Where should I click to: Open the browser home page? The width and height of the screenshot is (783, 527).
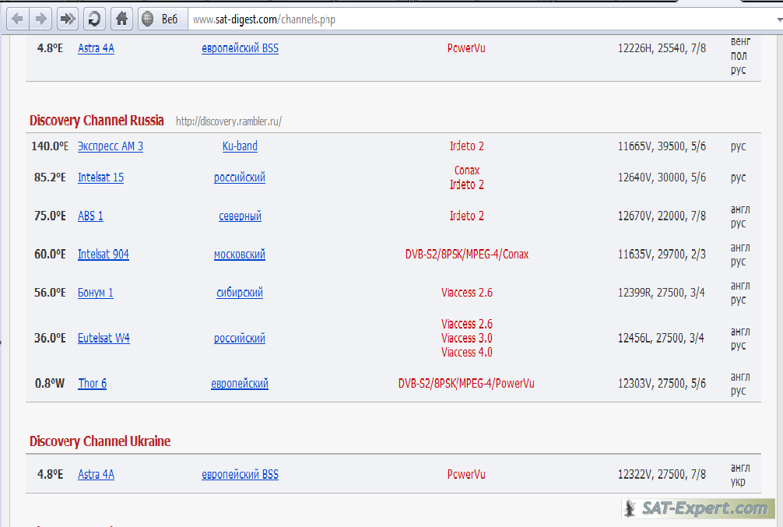121,19
